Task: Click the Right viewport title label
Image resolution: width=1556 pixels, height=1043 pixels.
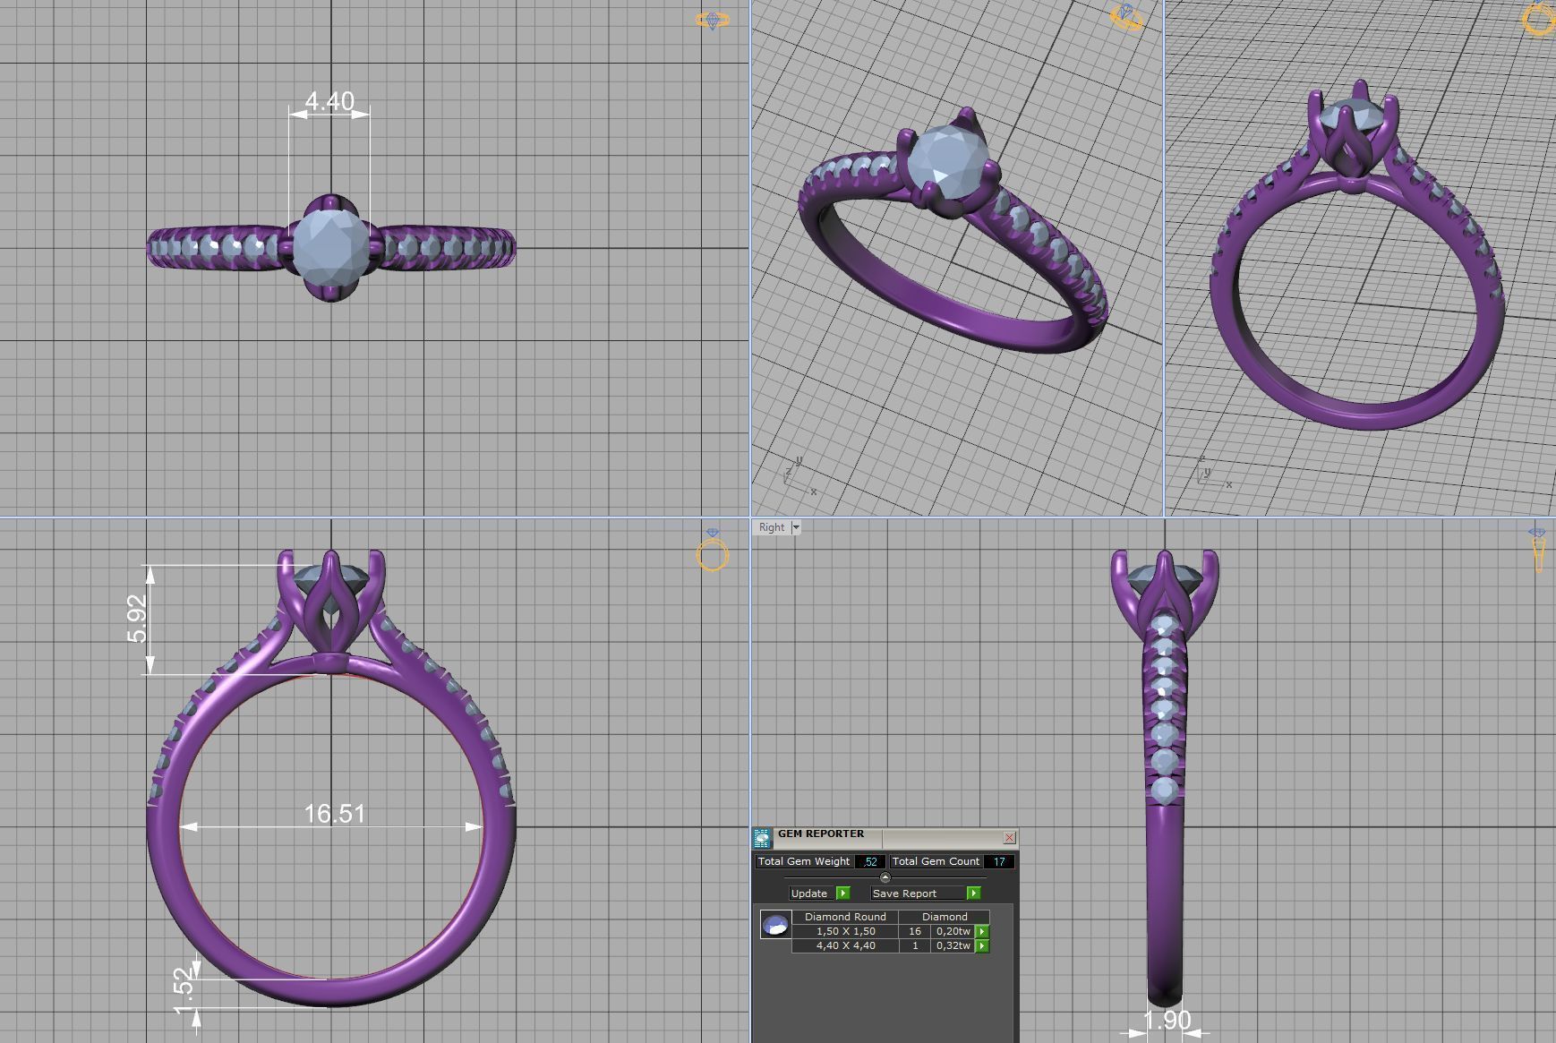Action: point(772,528)
